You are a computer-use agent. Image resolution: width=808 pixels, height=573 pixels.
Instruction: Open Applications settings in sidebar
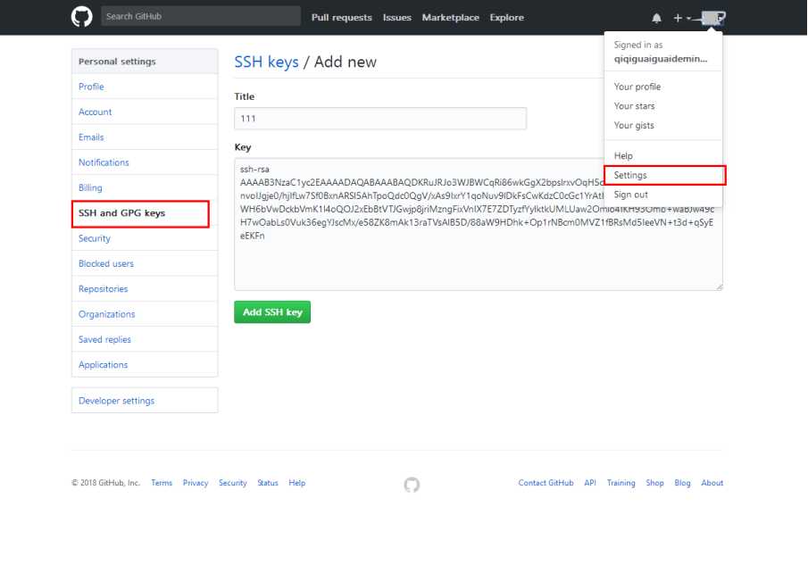[x=145, y=364]
